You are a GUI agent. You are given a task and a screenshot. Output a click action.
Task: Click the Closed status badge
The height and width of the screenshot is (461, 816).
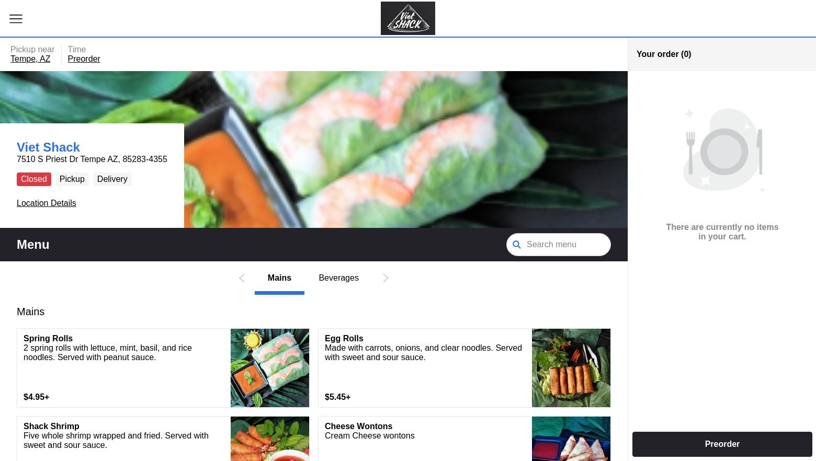tap(34, 179)
